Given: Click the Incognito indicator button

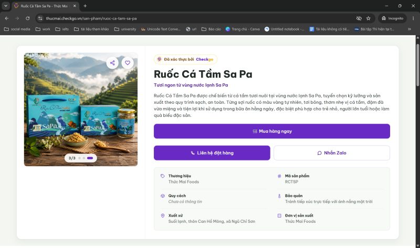Looking at the screenshot, I should point(392,18).
